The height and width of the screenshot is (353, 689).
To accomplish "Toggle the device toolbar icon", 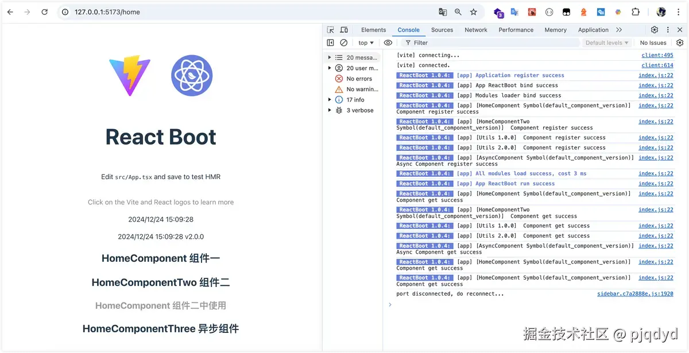I will 344,30.
